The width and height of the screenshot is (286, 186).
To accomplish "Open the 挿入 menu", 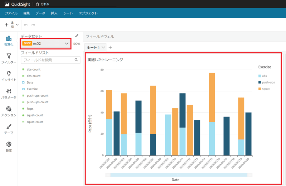I will (54, 13).
